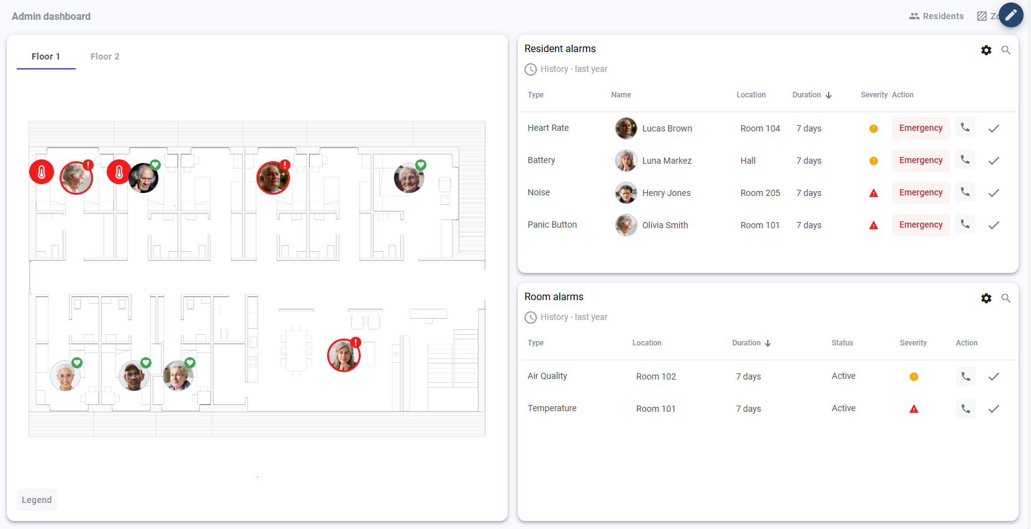
Task: Switch to the Floor 2 tab
Action: point(105,56)
